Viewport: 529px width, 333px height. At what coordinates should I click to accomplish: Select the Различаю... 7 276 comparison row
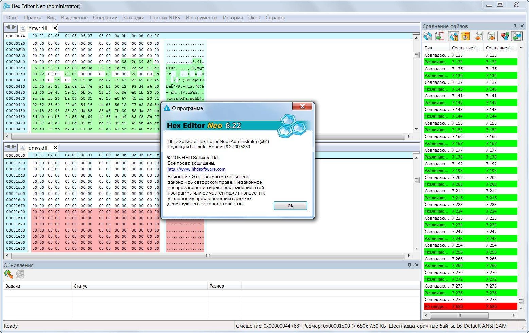click(x=471, y=293)
